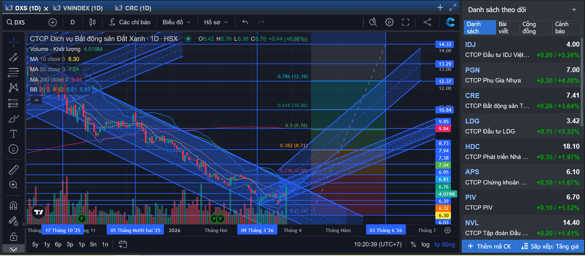Enter fullscreen chart mode
The height and width of the screenshot is (256, 585).
coord(406,22)
